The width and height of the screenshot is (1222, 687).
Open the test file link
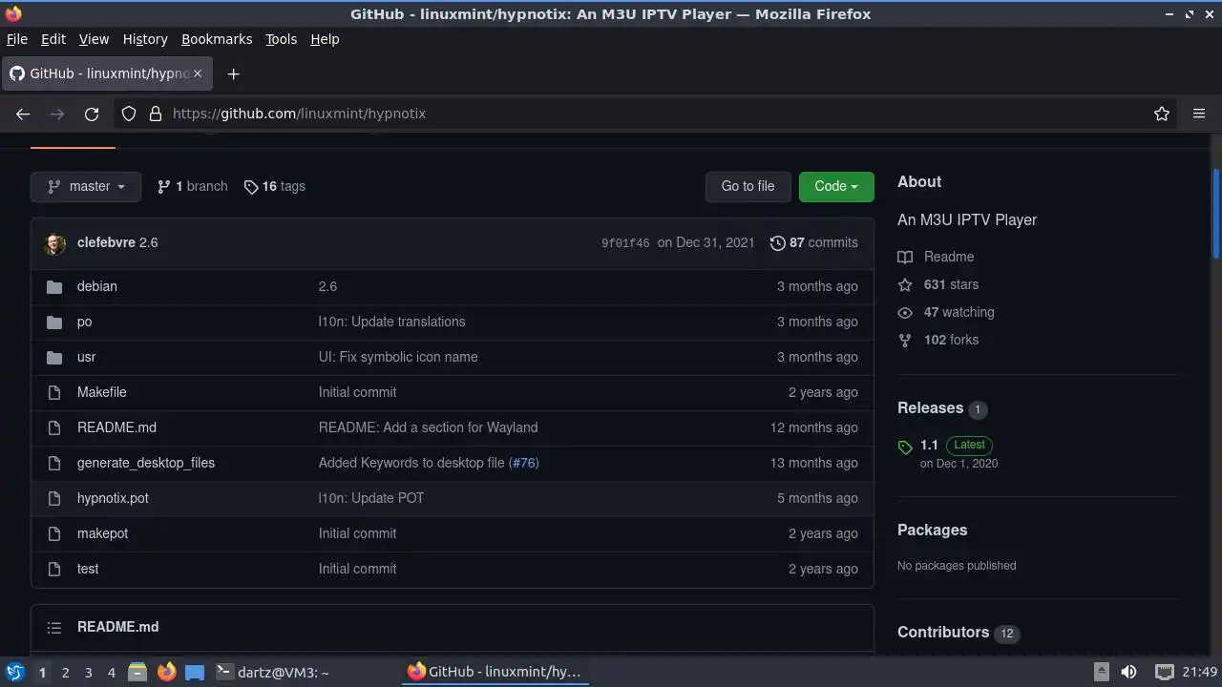pyautogui.click(x=88, y=569)
